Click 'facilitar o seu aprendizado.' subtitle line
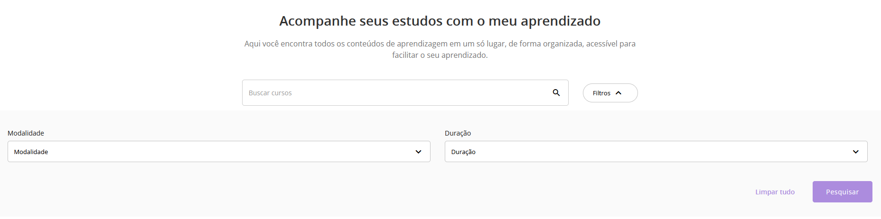881x219 pixels. [440, 55]
